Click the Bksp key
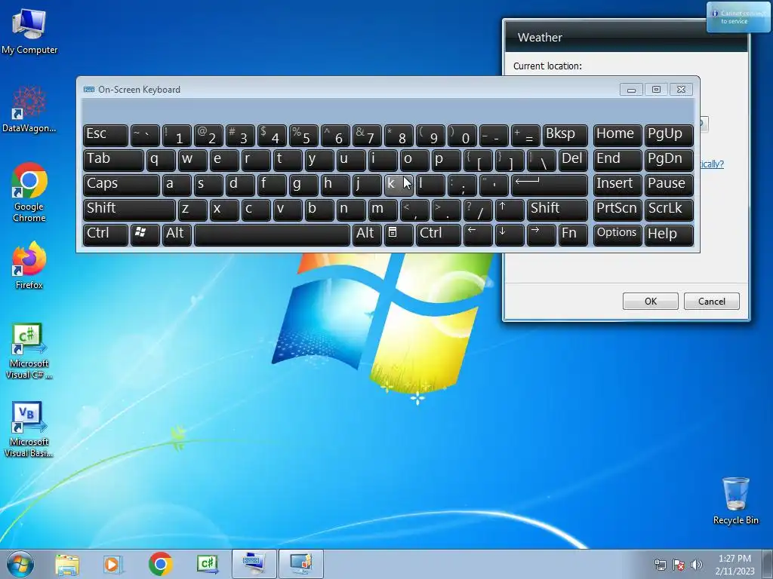The image size is (773, 579). [x=565, y=136]
